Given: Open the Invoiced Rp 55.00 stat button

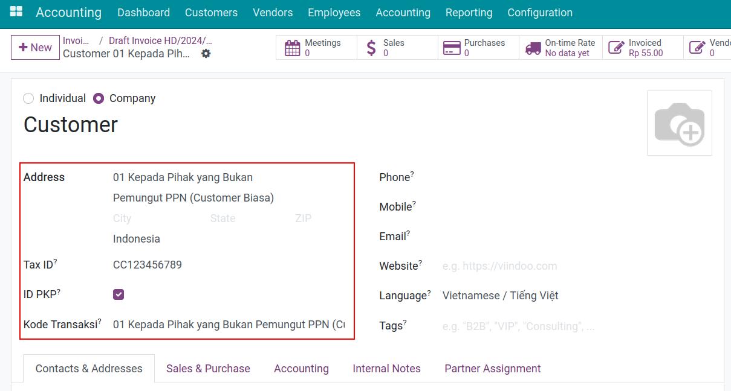Looking at the screenshot, I should point(643,48).
